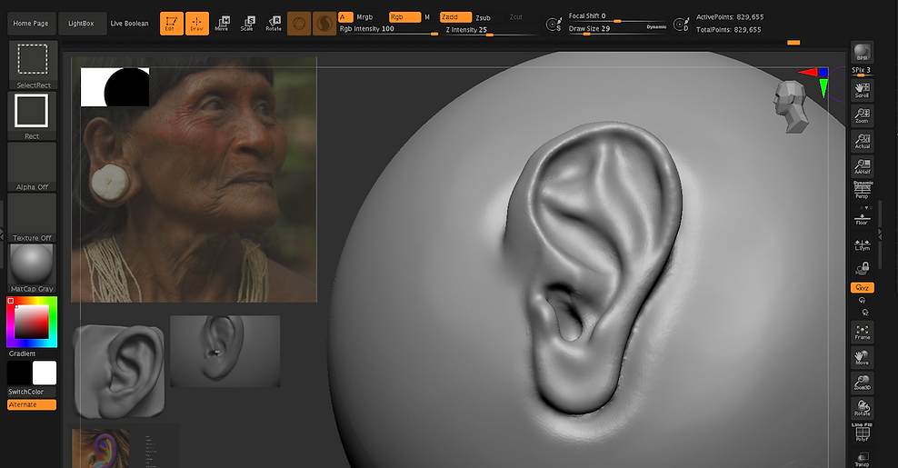Click the Focal Shift slider
Screen dimensions: 898x468
click(x=618, y=16)
